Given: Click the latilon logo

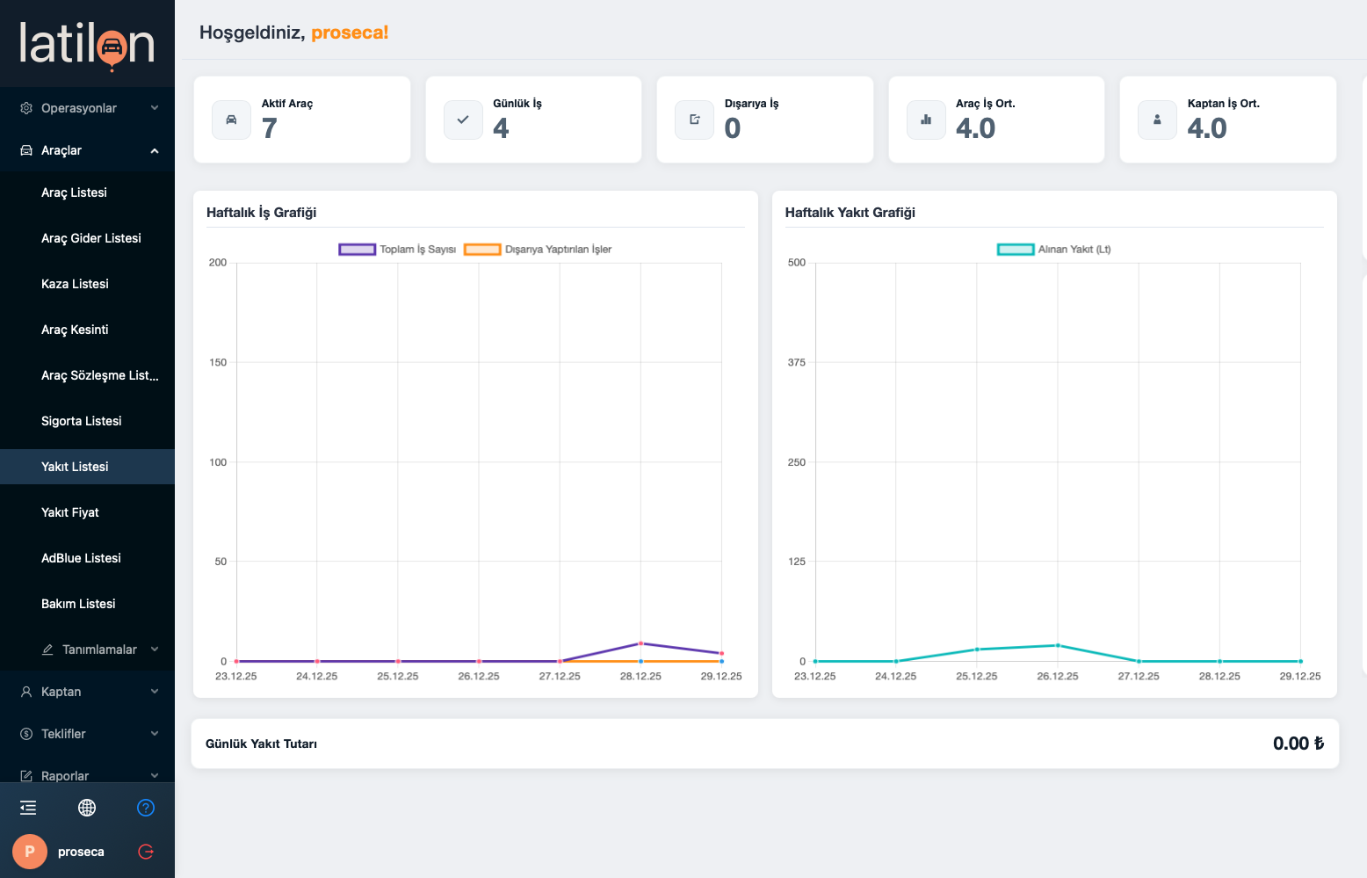Looking at the screenshot, I should pos(87,44).
